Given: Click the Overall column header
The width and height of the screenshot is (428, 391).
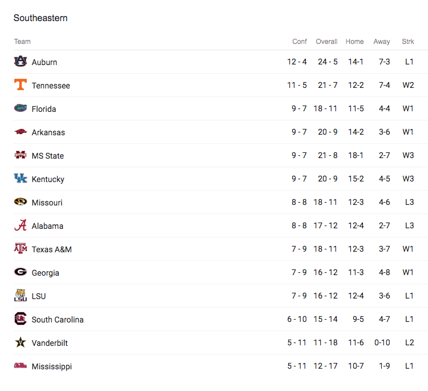Looking at the screenshot, I should tap(326, 42).
